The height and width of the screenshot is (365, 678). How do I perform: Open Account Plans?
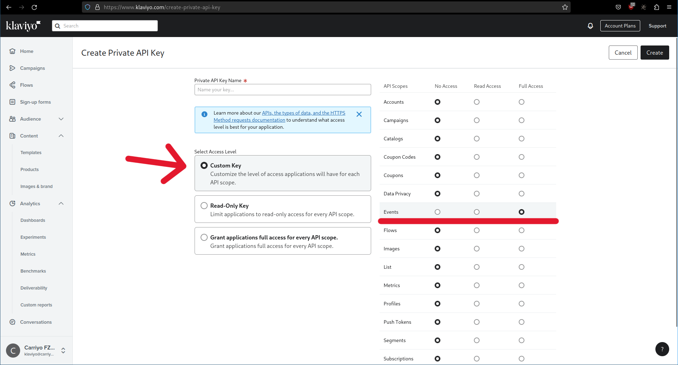[x=620, y=26]
